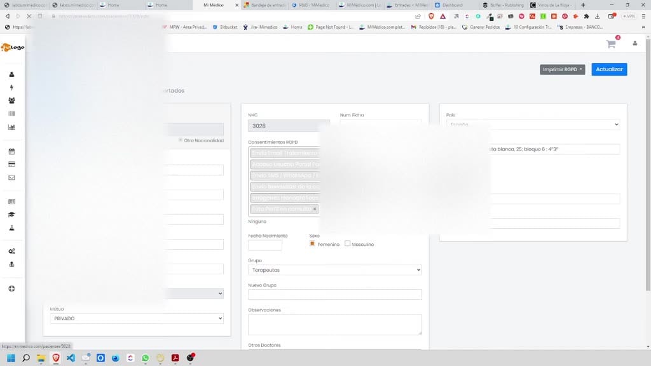Viewport: 651px width, 366px height.
Task: Open the user profile icon top right
Action: tap(635, 43)
